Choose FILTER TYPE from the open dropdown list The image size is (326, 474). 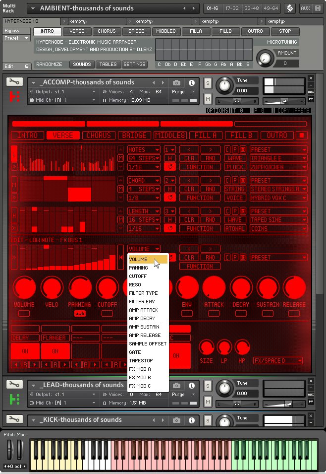click(x=148, y=293)
